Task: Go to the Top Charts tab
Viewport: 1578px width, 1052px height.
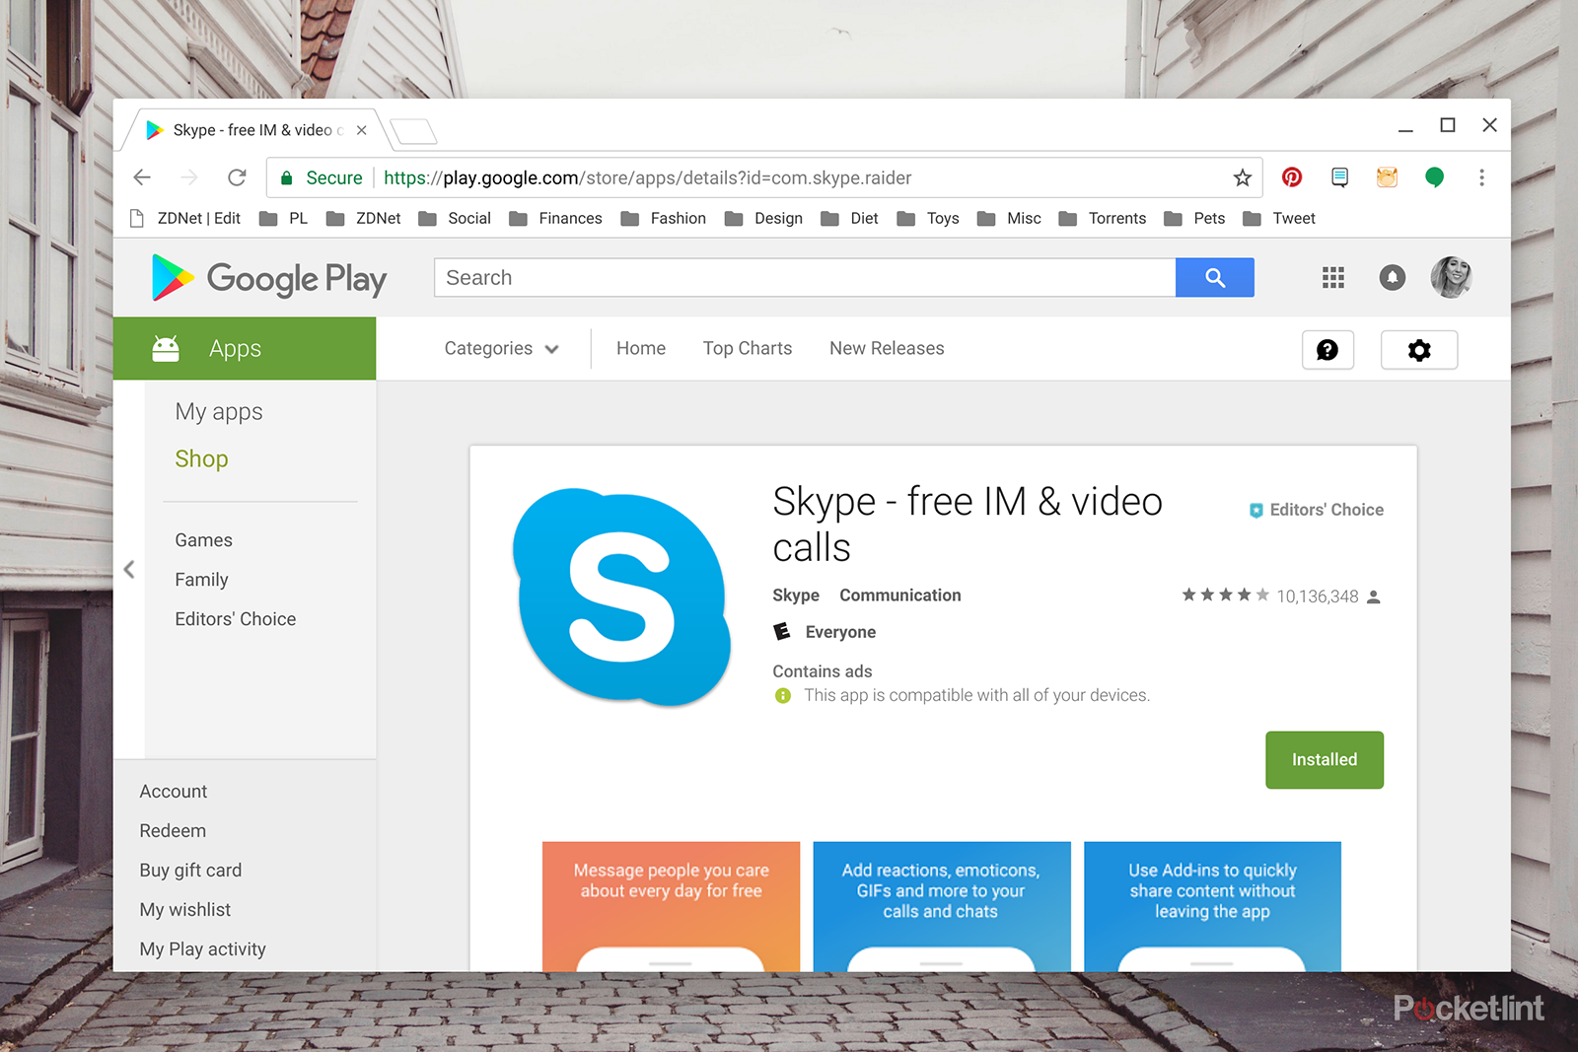Action: 747,349
